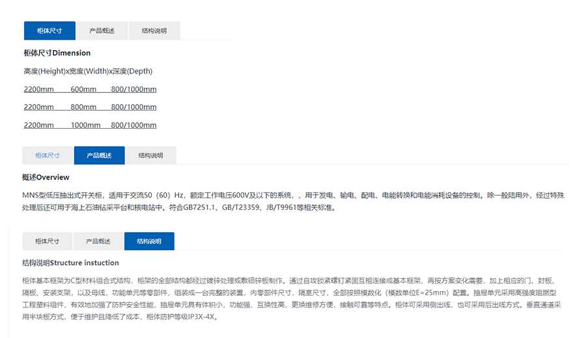Click the 结构说明Structure instuction heading

coord(70,263)
